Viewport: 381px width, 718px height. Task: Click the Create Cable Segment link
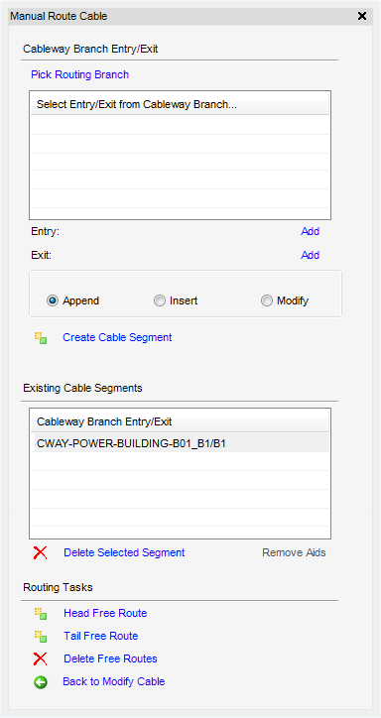pos(117,337)
